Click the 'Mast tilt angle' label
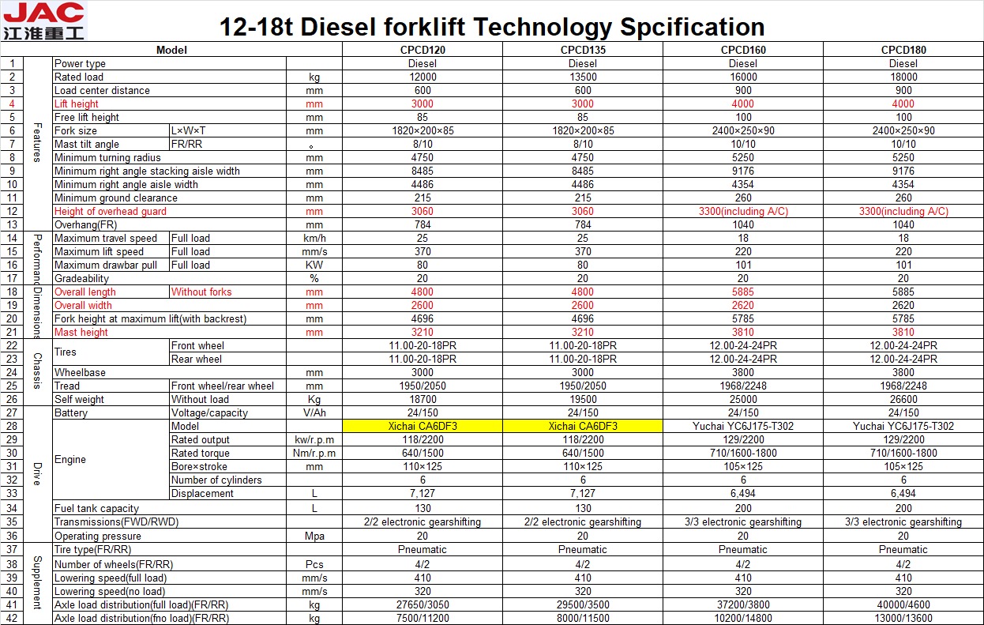 (87, 145)
